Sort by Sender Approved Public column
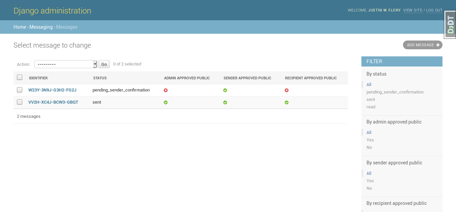Viewport: 456px width, 212px height. pos(247,78)
